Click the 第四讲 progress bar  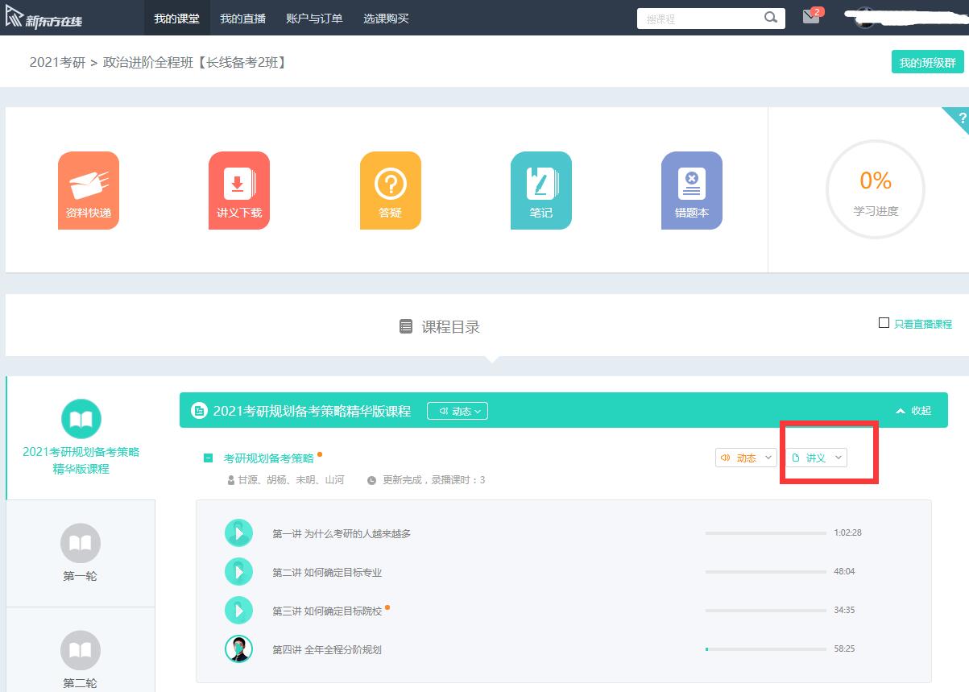765,648
